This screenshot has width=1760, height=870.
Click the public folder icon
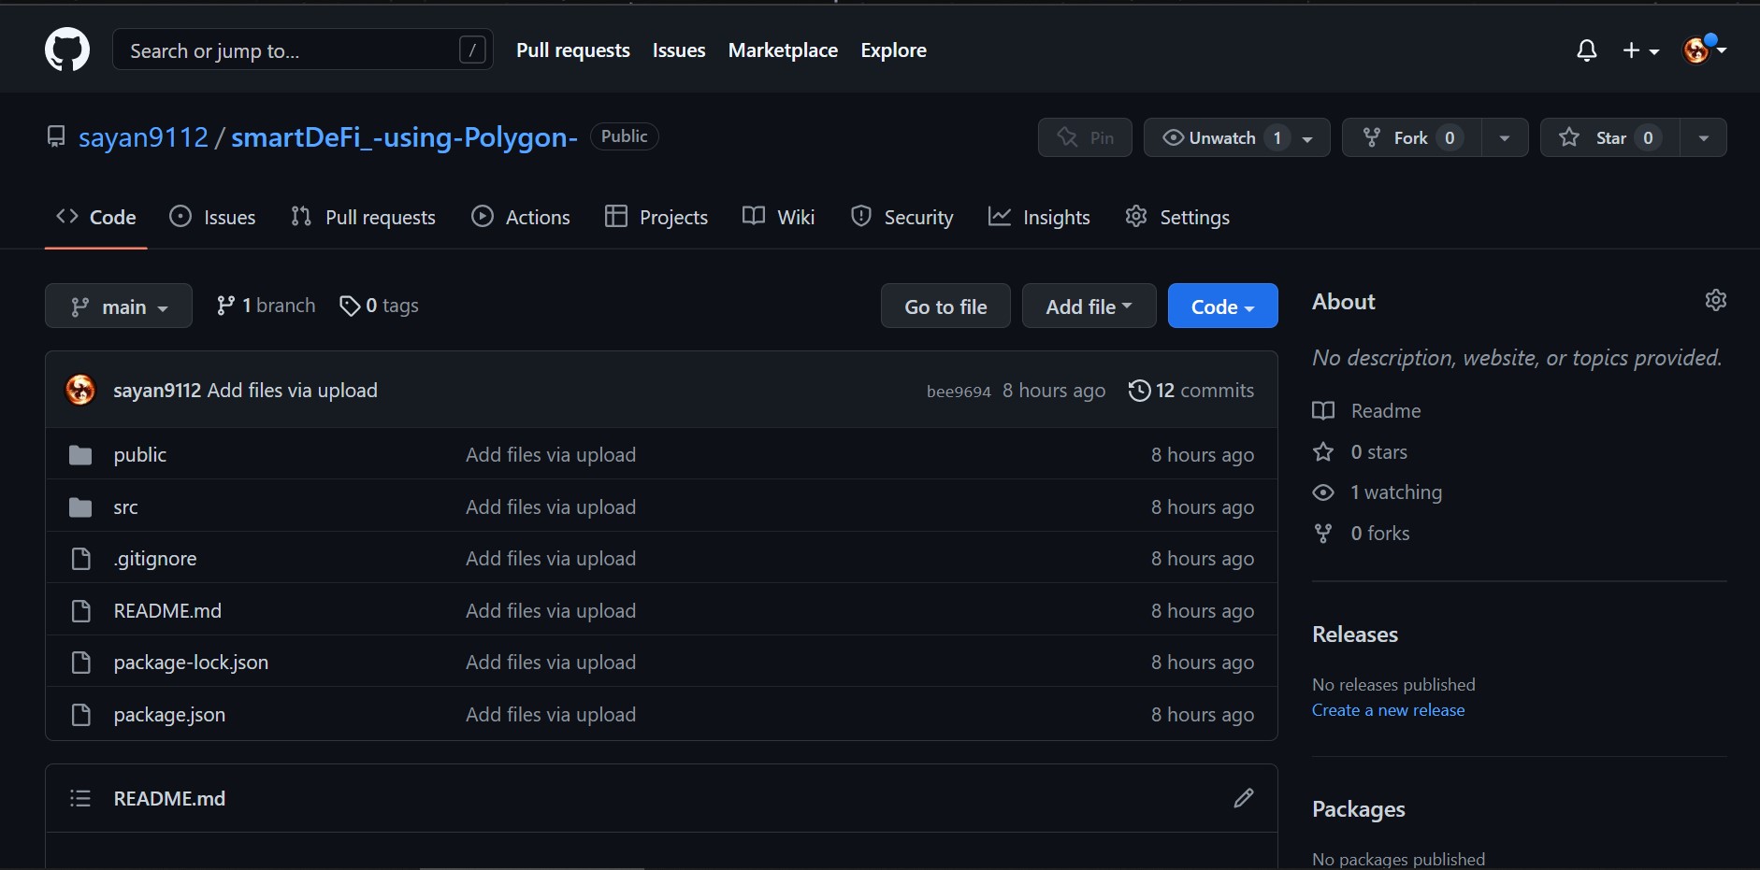[x=80, y=455]
